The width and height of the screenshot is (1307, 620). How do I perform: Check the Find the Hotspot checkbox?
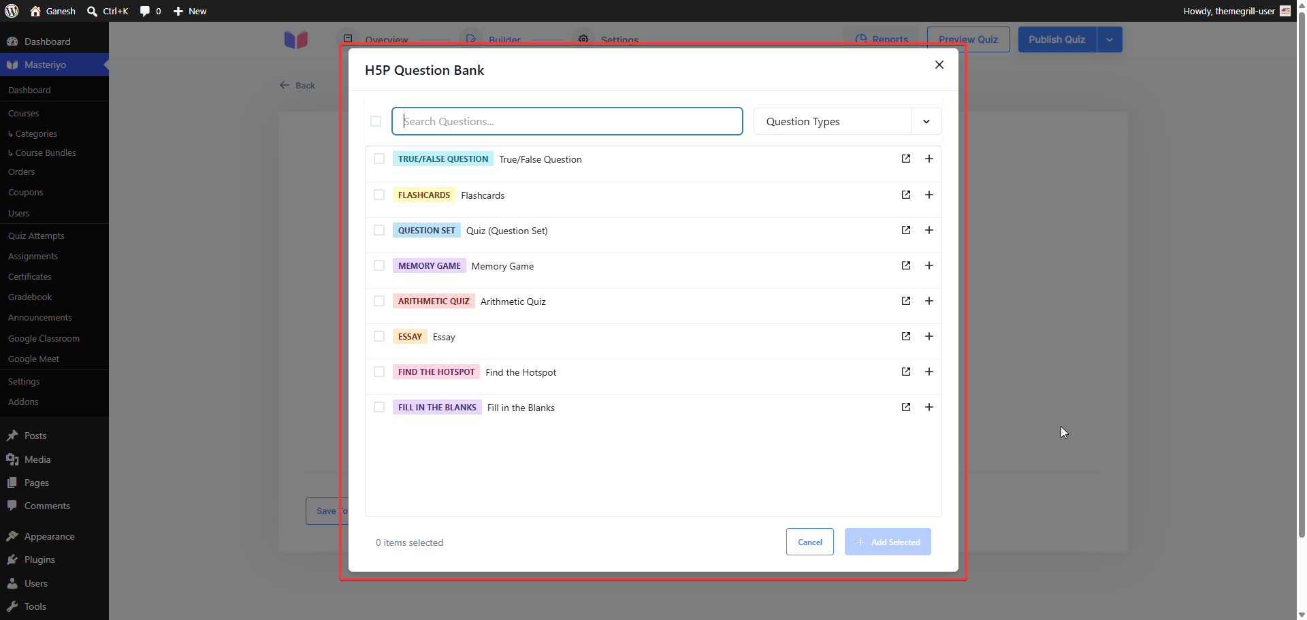(x=379, y=372)
